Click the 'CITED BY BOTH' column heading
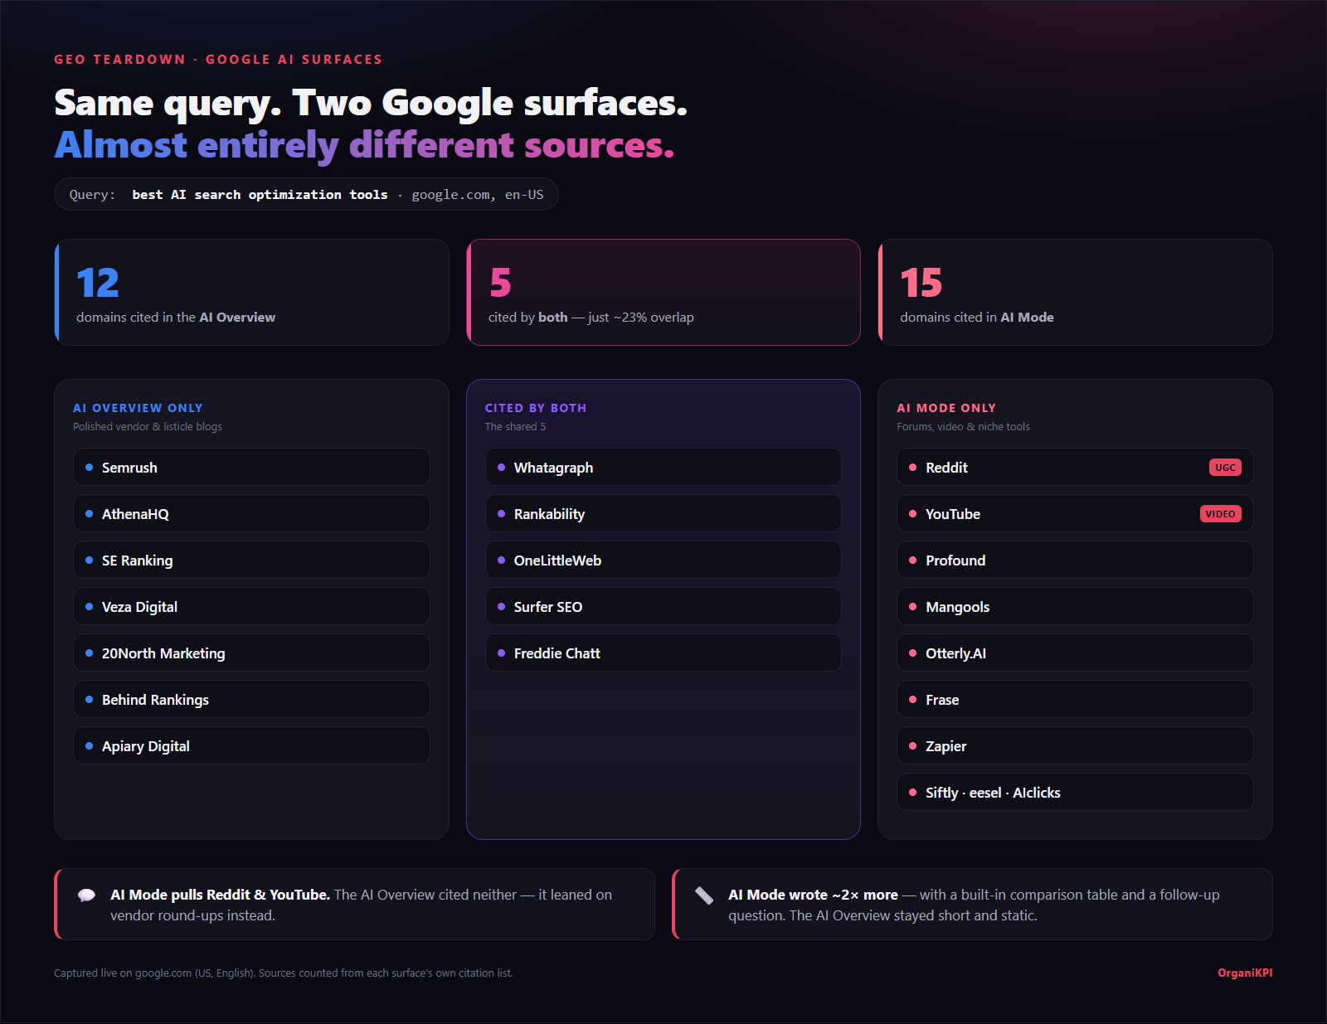The height and width of the screenshot is (1024, 1327). pos(536,408)
